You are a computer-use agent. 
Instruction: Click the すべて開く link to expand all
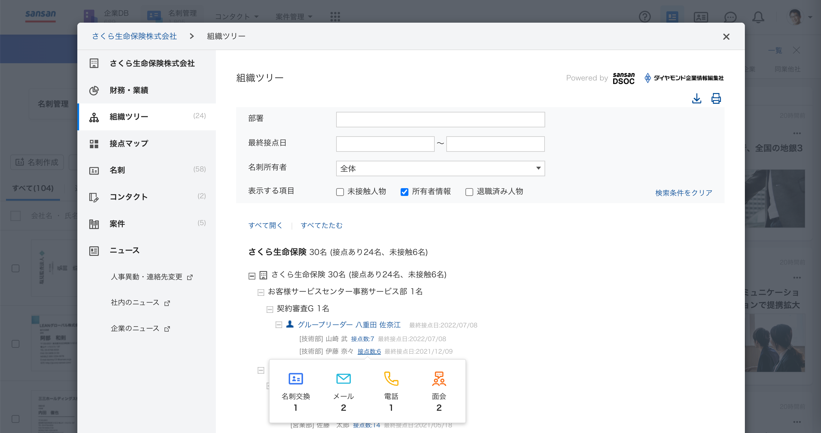(x=265, y=225)
